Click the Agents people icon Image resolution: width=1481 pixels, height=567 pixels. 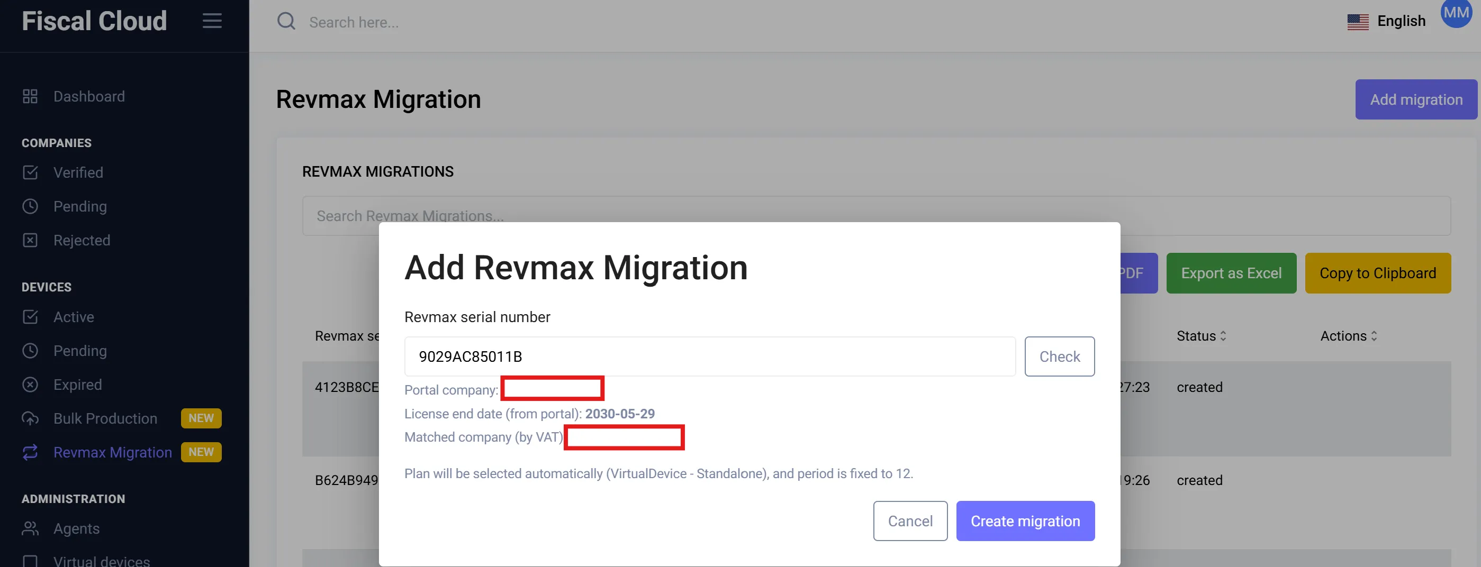click(x=30, y=528)
